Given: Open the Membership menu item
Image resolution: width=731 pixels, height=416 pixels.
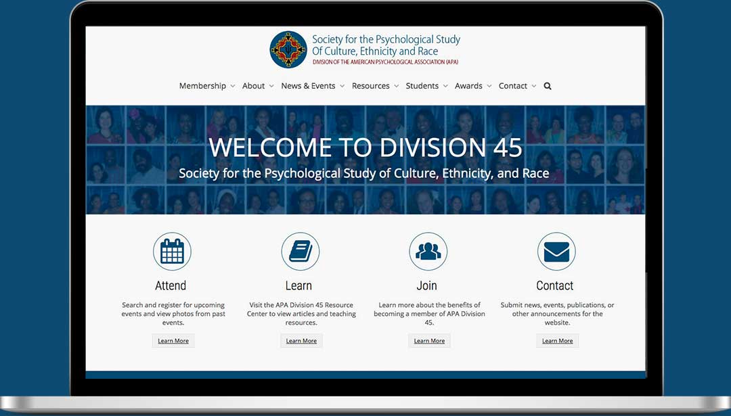Looking at the screenshot, I should [x=202, y=86].
